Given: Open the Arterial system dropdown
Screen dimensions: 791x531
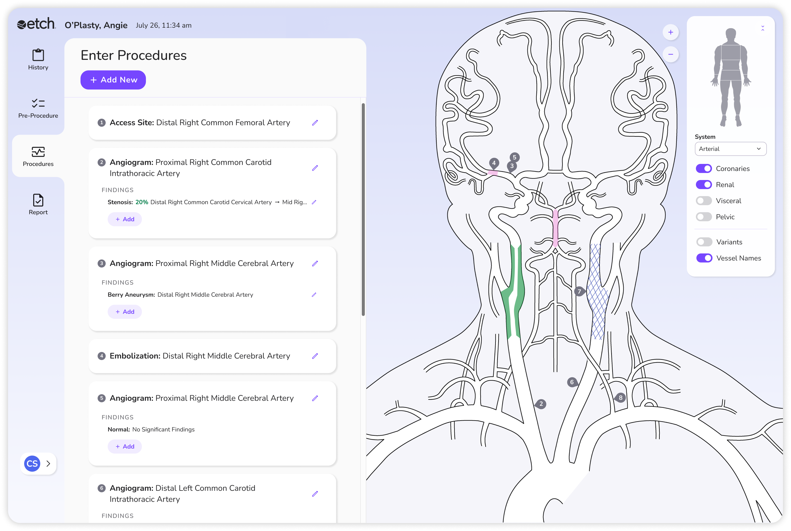Looking at the screenshot, I should click(730, 149).
